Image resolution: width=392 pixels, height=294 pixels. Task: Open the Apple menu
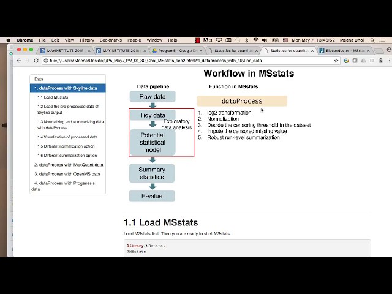pyautogui.click(x=8, y=40)
